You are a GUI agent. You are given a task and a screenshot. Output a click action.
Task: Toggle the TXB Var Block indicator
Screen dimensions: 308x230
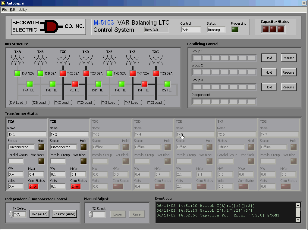pyautogui.click(x=83, y=161)
